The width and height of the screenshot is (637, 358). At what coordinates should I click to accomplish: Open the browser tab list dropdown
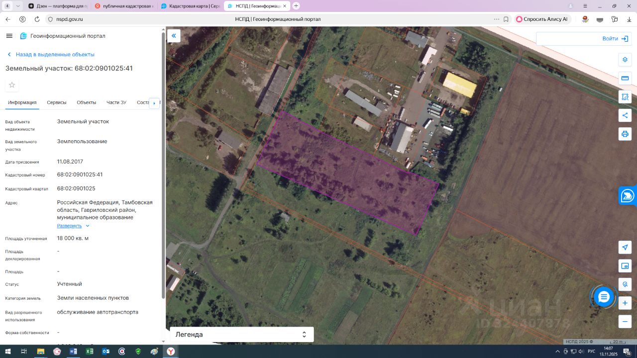pos(18,6)
